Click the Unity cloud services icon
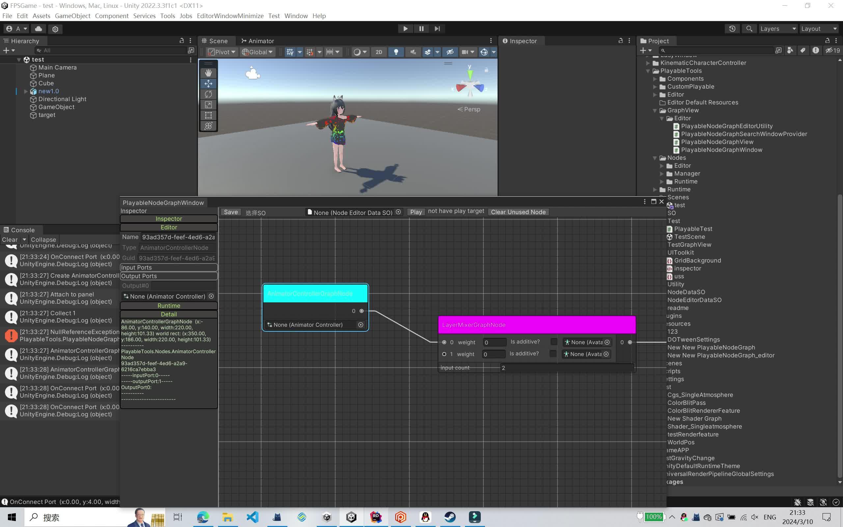The height and width of the screenshot is (527, 843). tap(38, 29)
